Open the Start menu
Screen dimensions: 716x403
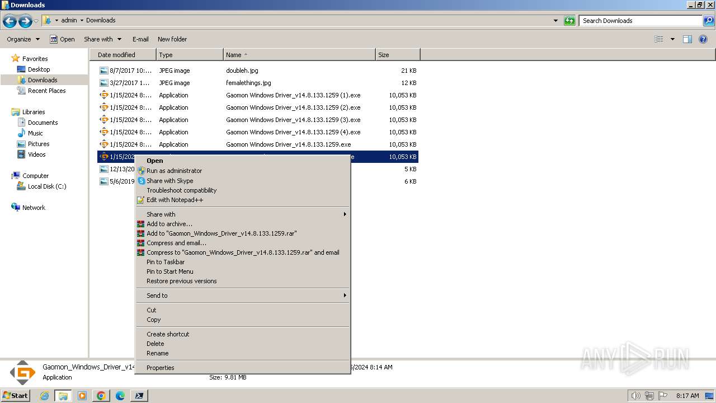15,396
